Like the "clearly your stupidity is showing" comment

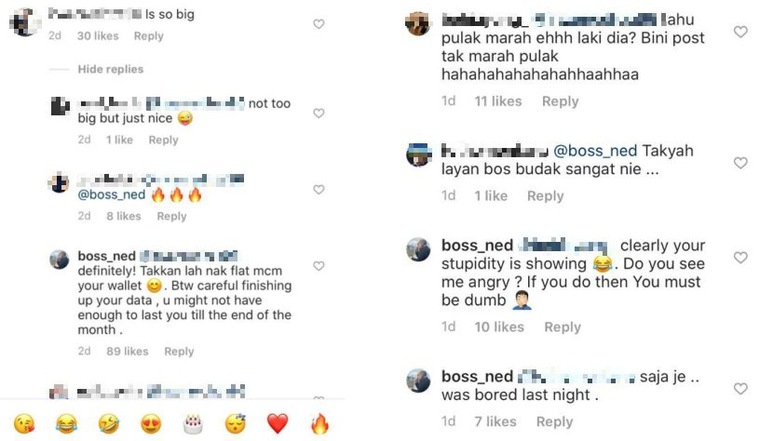pyautogui.click(x=740, y=258)
